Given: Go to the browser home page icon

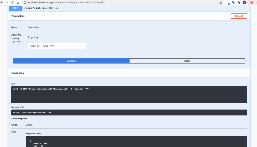Looking at the screenshot, I should pos(18,2).
